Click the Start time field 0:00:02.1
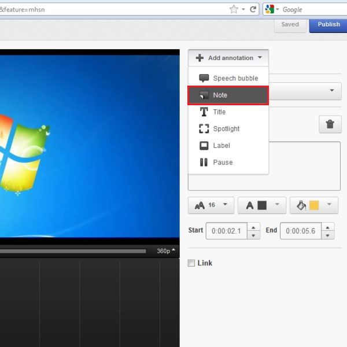The image size is (347, 347). pos(226,231)
